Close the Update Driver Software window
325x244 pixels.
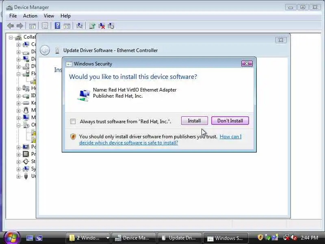pyautogui.click(x=281, y=40)
